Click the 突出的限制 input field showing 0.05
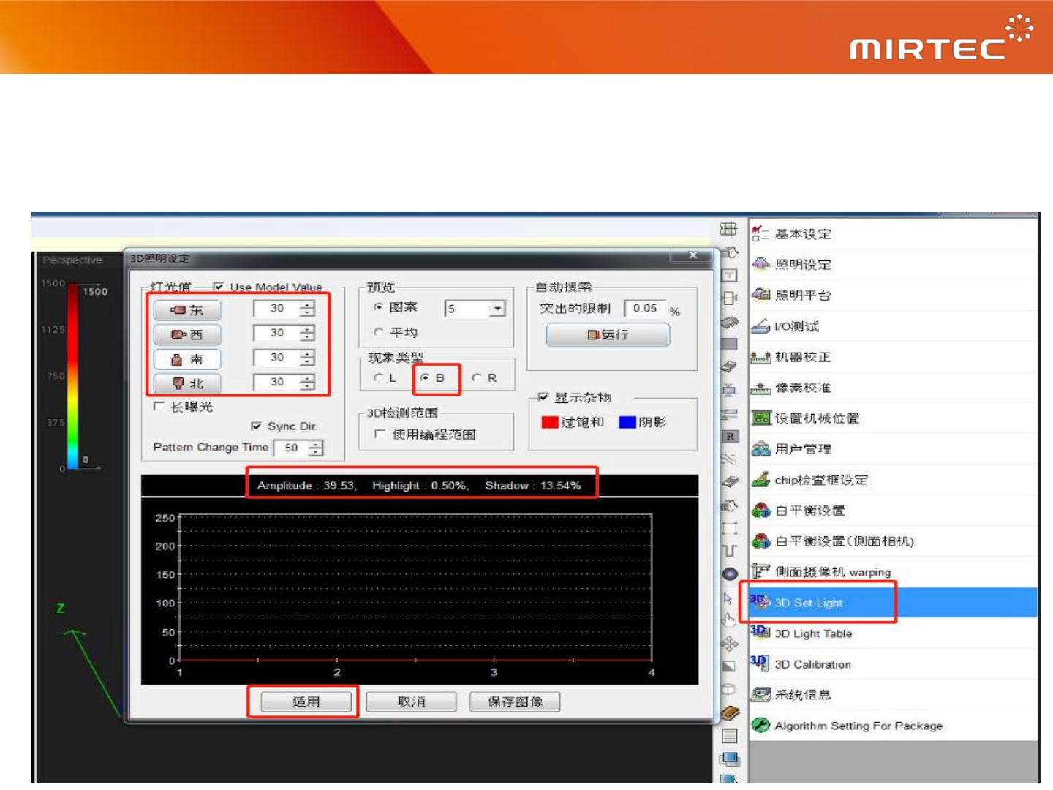The height and width of the screenshot is (790, 1053). coord(645,309)
